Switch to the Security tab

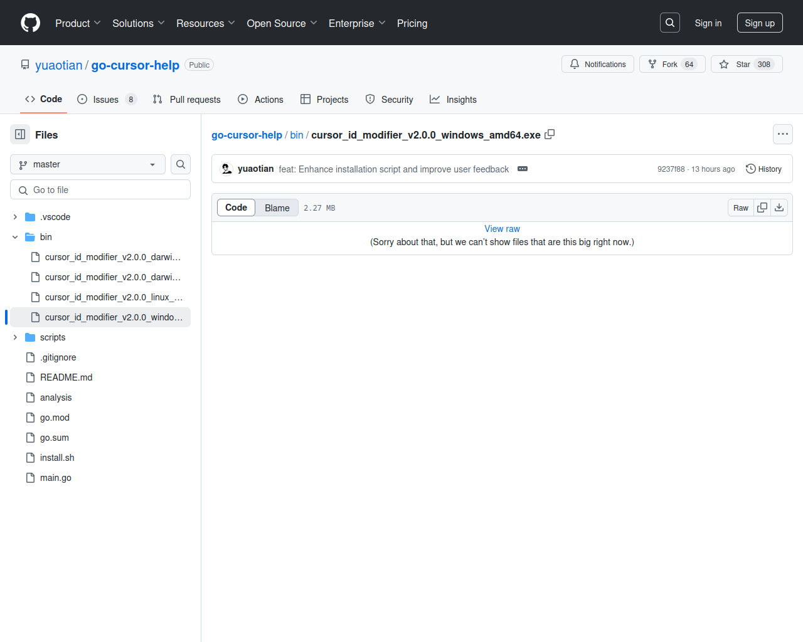[389, 99]
